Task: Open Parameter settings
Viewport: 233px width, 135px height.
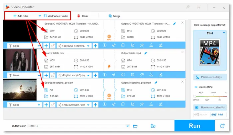Action: click(x=210, y=77)
